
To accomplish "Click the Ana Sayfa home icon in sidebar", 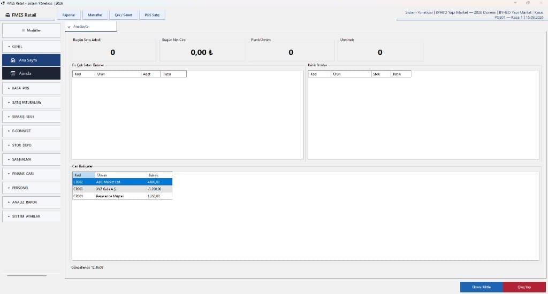I will click(x=13, y=60).
